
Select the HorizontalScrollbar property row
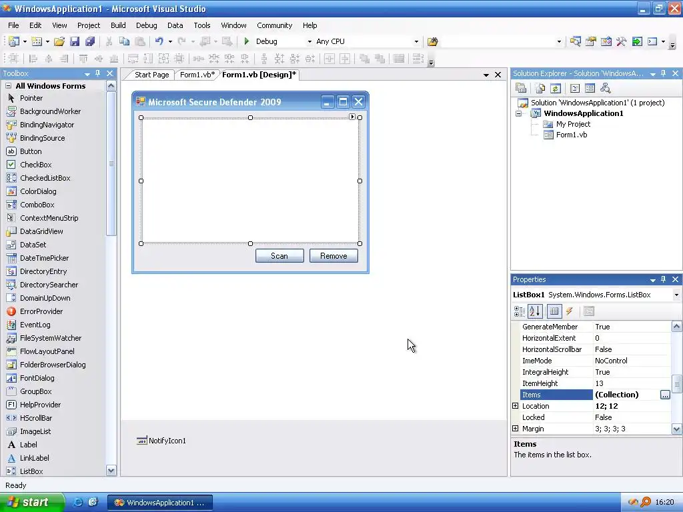pos(596,349)
